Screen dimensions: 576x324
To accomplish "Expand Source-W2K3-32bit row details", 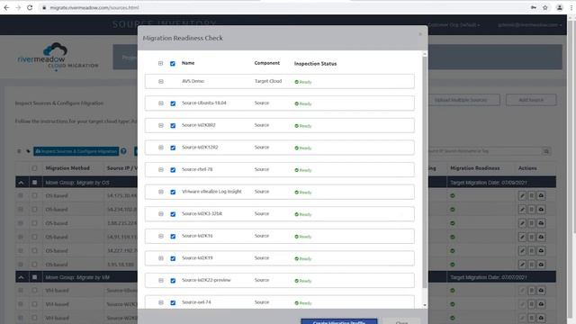I will (x=161, y=214).
